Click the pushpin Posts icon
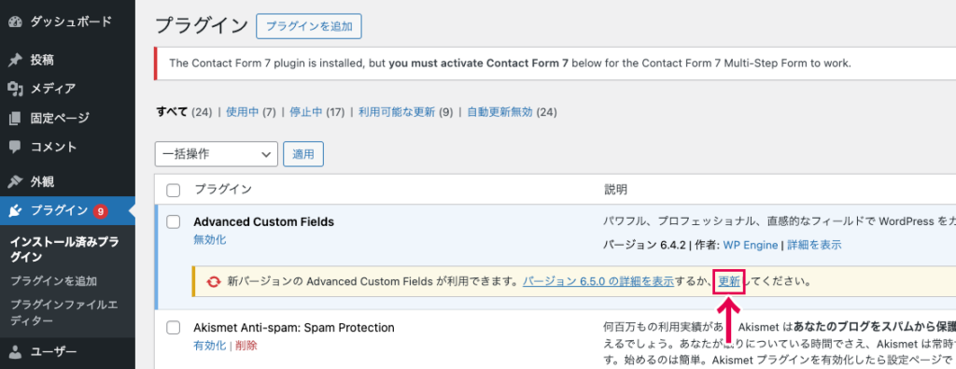Image resolution: width=956 pixels, height=369 pixels. (x=15, y=60)
